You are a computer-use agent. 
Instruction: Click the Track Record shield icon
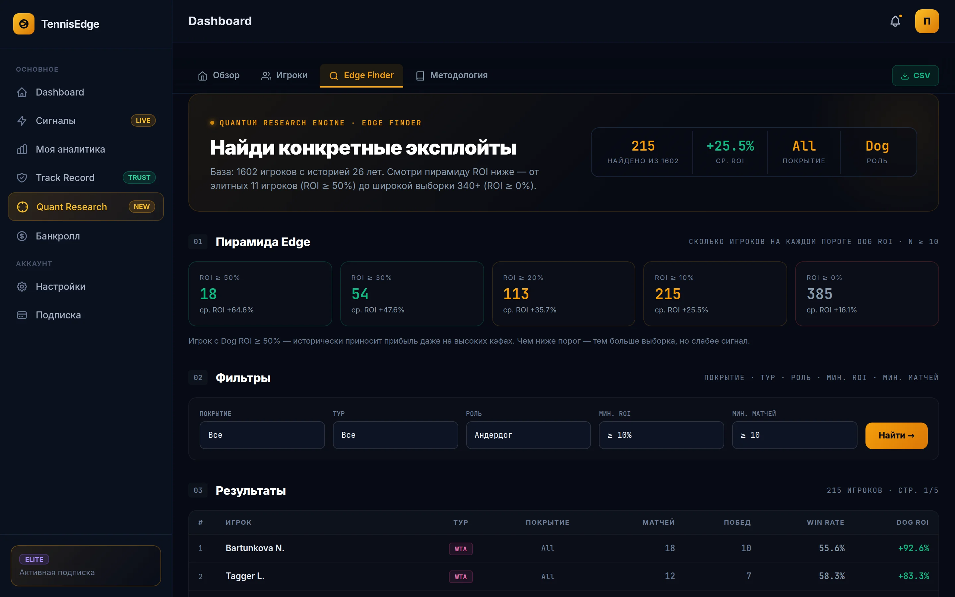(x=22, y=178)
